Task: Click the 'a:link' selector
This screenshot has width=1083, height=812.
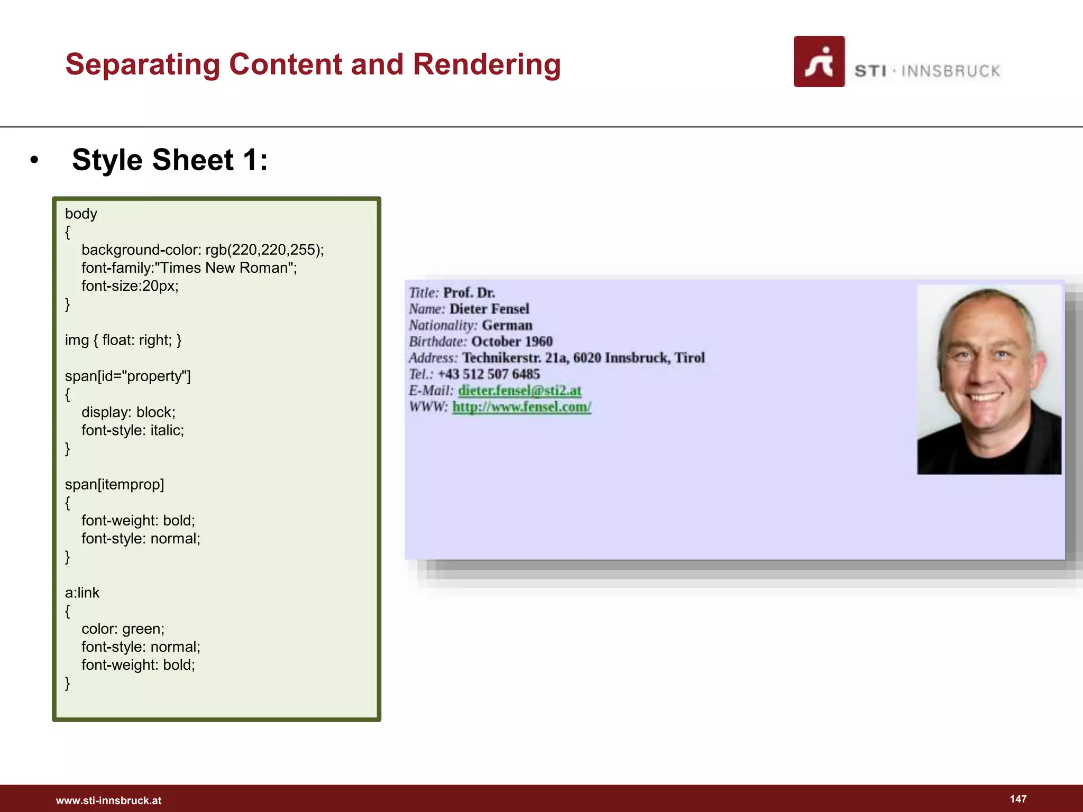Action: [82, 593]
